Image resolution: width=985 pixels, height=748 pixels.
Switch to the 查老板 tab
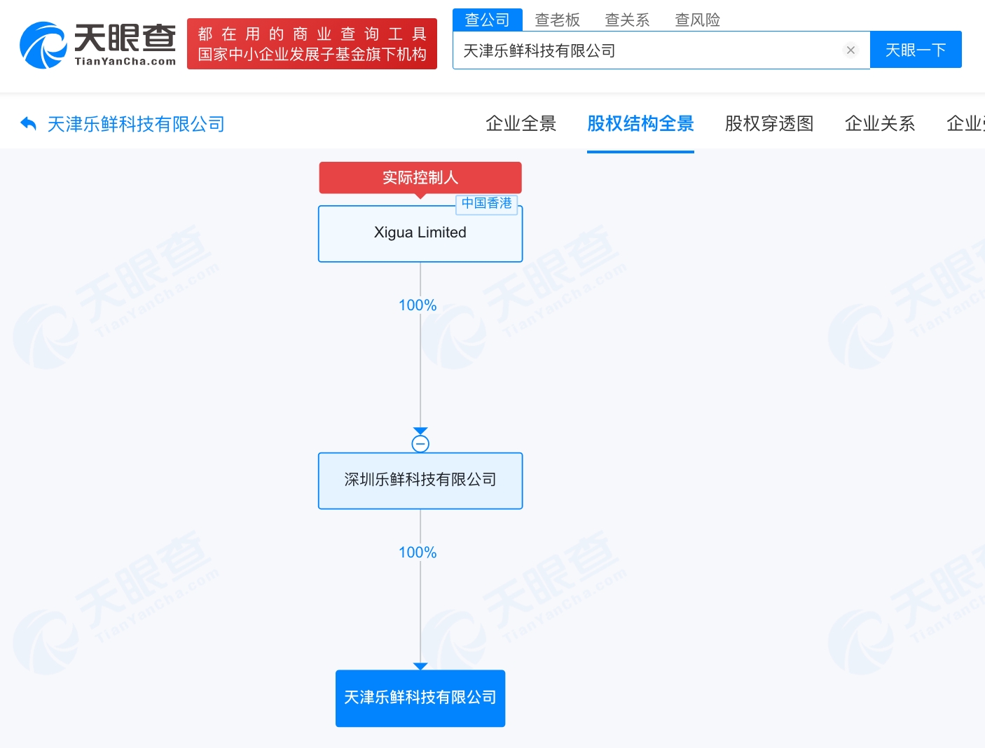pyautogui.click(x=558, y=19)
